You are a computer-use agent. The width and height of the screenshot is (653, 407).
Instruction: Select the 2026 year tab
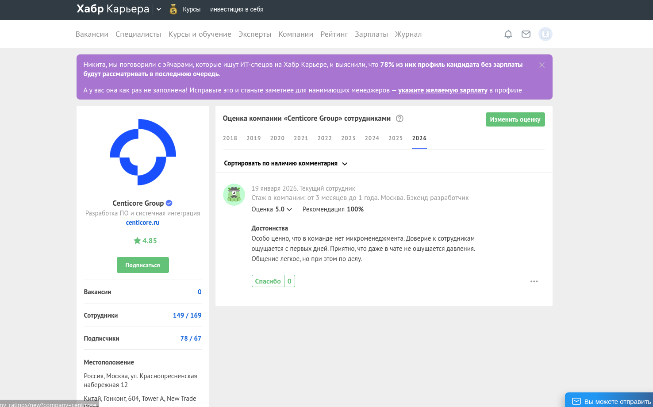tap(419, 138)
